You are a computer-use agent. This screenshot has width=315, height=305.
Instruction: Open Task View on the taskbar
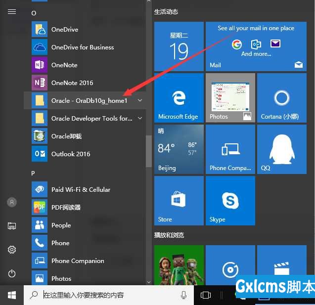206,295
